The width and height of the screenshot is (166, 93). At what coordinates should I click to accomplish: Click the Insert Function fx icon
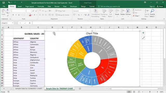tap(30, 23)
